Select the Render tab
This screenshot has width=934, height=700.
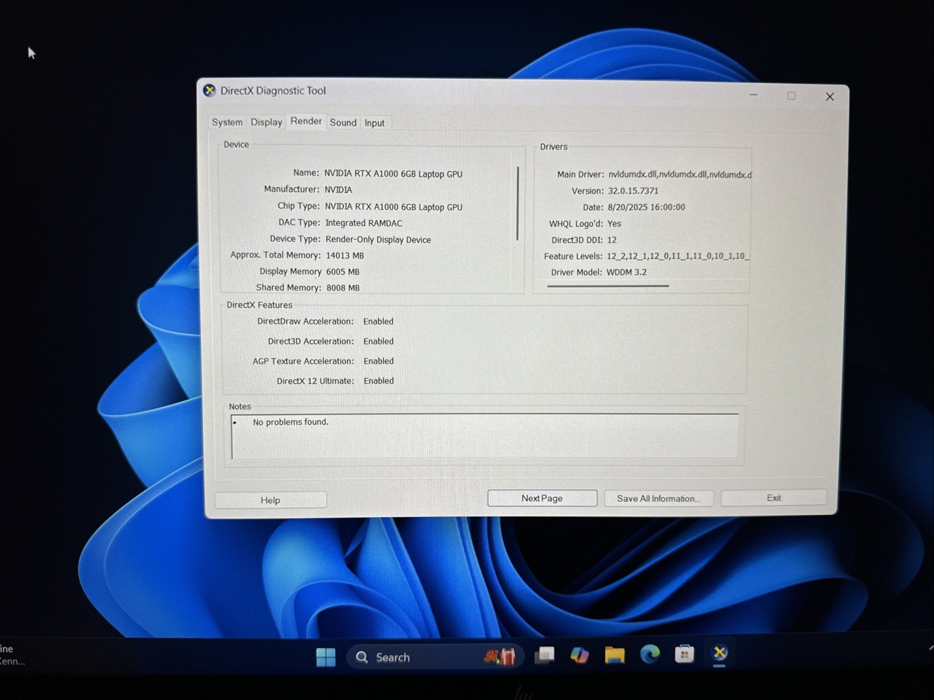(x=306, y=121)
